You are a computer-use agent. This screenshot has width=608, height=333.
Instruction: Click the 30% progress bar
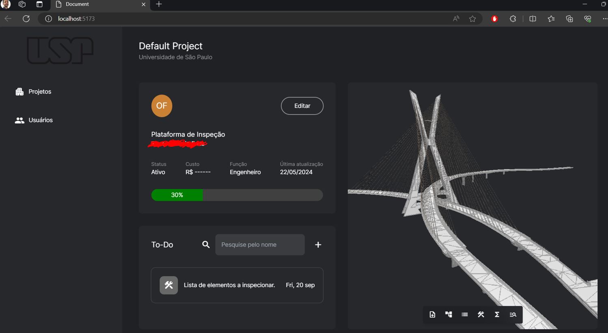(237, 195)
